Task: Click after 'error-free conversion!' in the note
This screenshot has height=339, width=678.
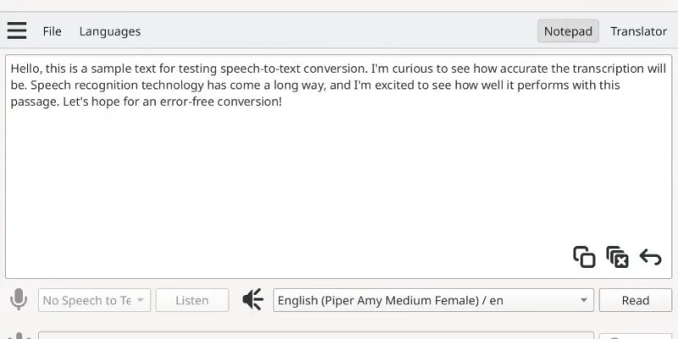Action: click(283, 103)
